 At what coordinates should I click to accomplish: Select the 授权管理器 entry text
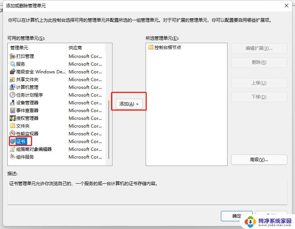tap(27, 118)
